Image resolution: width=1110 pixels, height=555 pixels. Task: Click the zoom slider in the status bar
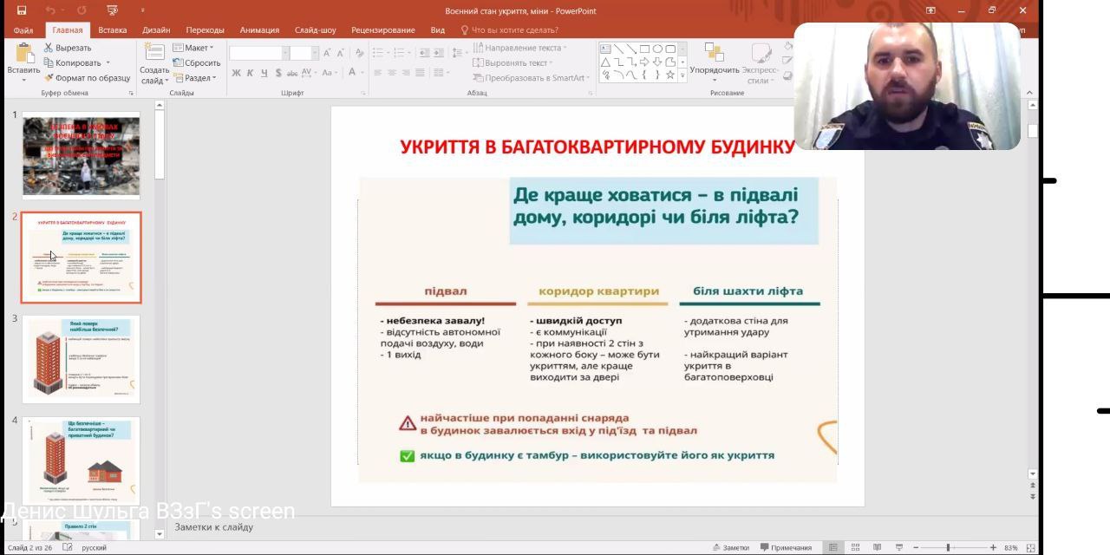tap(948, 547)
